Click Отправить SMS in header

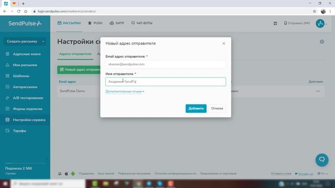[x=297, y=23]
